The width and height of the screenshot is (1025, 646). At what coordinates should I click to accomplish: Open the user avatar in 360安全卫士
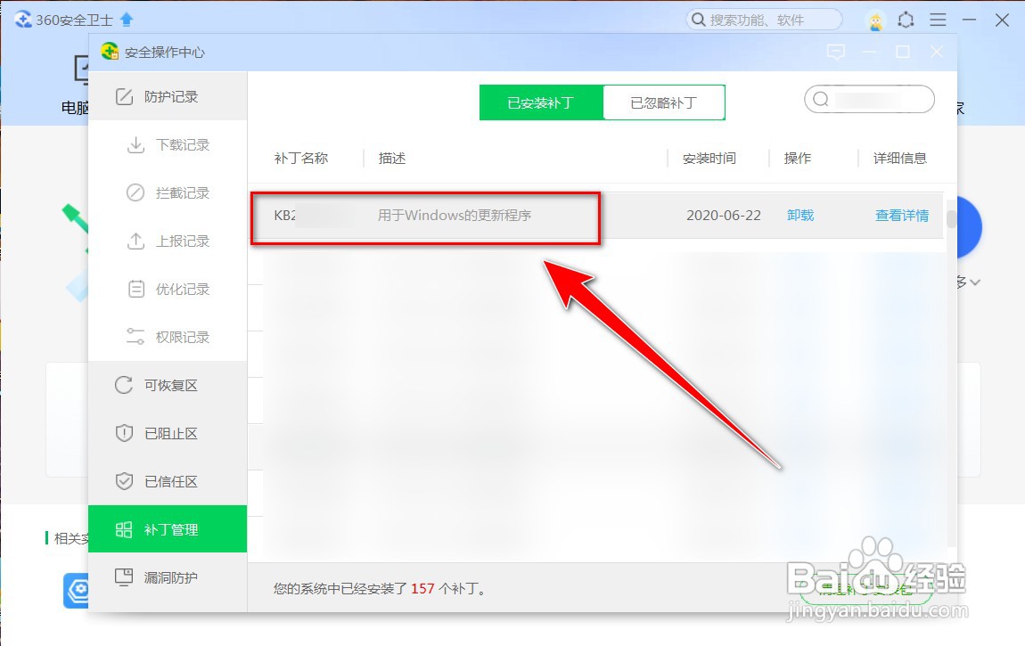[875, 20]
